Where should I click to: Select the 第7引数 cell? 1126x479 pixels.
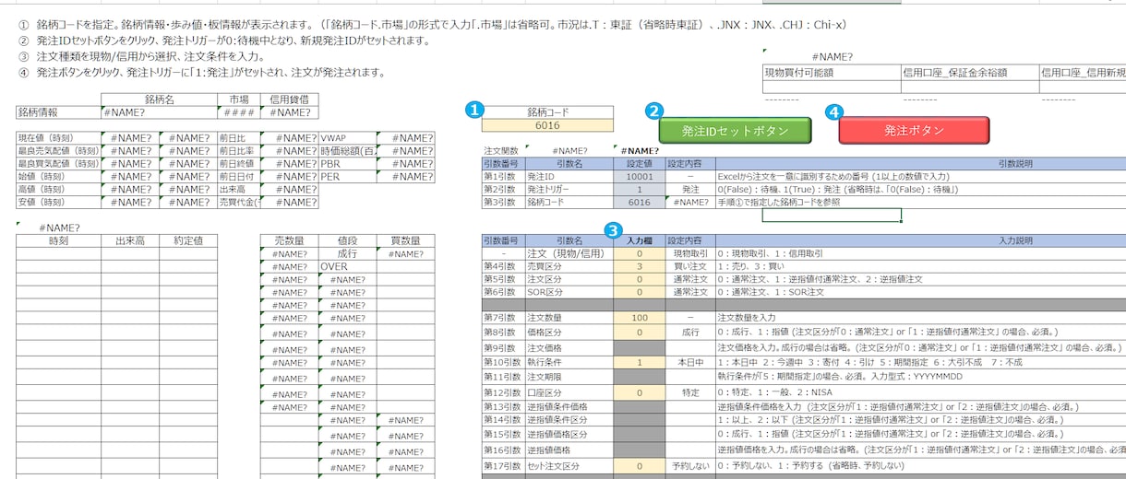[x=501, y=318]
